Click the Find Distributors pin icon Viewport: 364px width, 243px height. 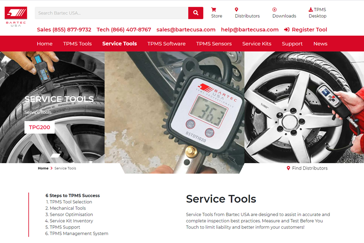[288, 168]
